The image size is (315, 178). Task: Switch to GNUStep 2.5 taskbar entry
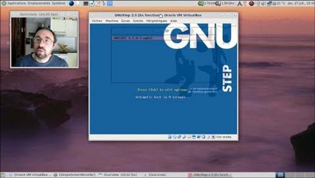click(210, 175)
